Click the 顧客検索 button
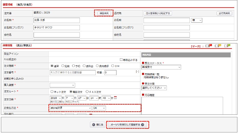 104,13
